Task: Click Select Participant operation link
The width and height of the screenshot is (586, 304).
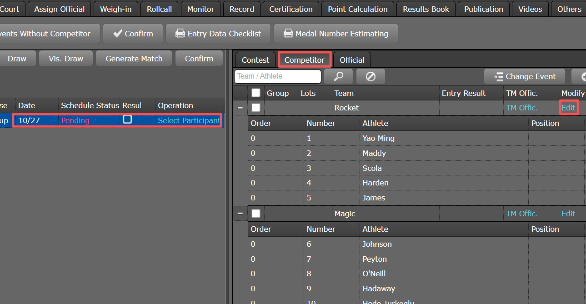Action: click(189, 120)
